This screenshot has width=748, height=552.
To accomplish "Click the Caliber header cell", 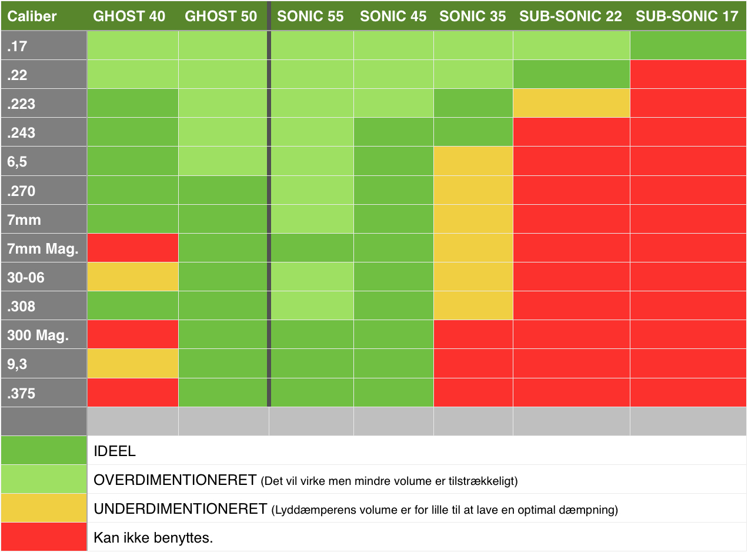I will [x=32, y=16].
